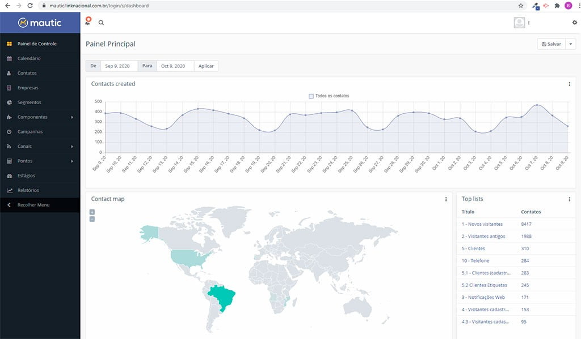Screen dimensions: 581x339
Task: Toggle the Todos os contatos legend checkbox
Action: coord(311,96)
